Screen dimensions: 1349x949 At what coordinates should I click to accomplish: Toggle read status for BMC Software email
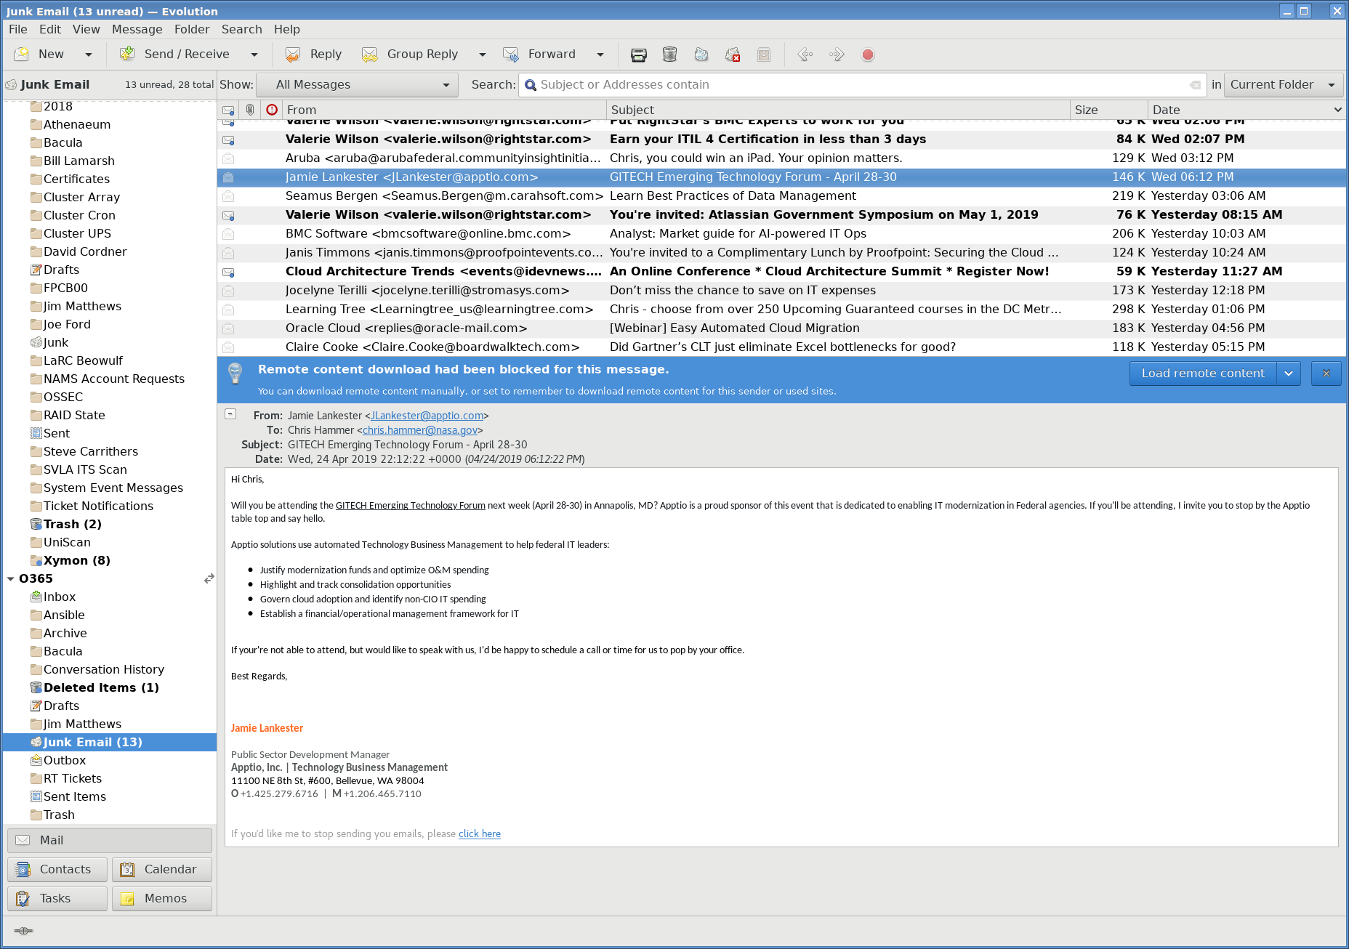(228, 234)
